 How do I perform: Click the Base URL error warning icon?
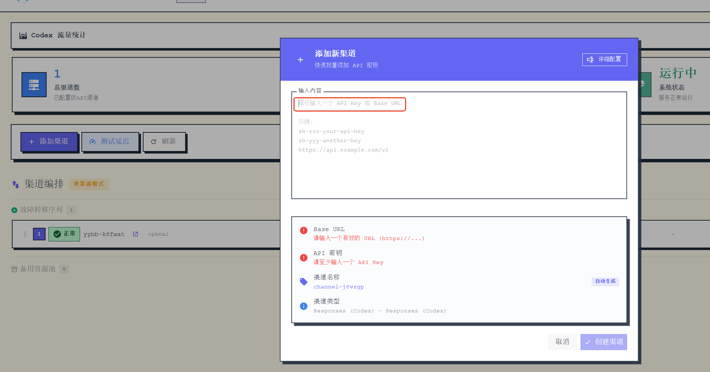(x=304, y=230)
